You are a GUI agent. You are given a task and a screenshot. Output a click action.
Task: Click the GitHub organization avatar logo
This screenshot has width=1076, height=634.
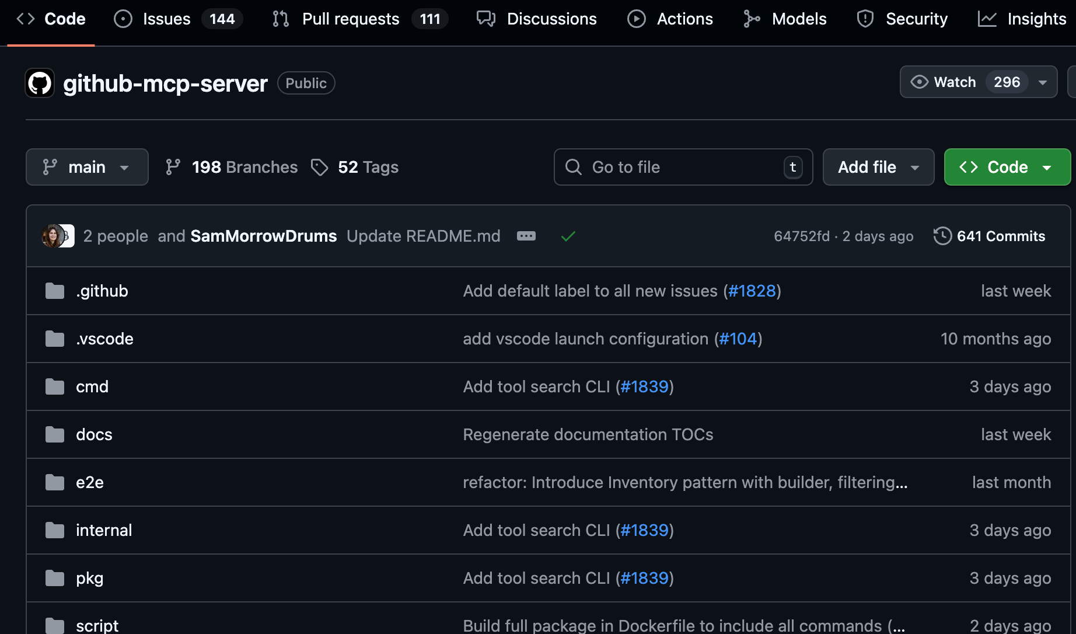40,83
